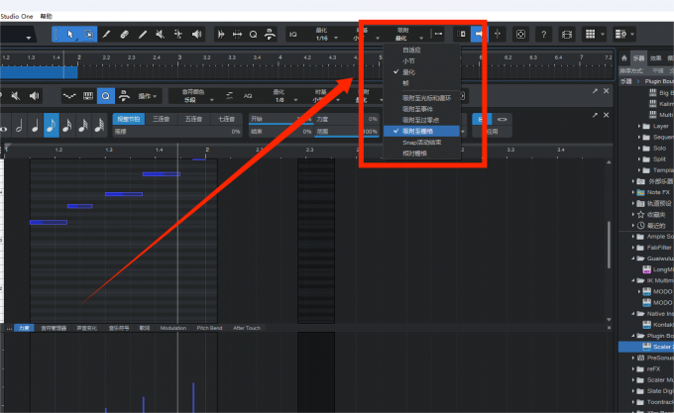Select the half note value icon
This screenshot has width=674, height=413.
tap(17, 125)
